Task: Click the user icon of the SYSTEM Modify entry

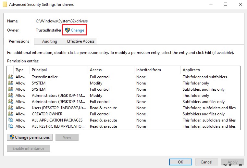Action: (x=11, y=83)
